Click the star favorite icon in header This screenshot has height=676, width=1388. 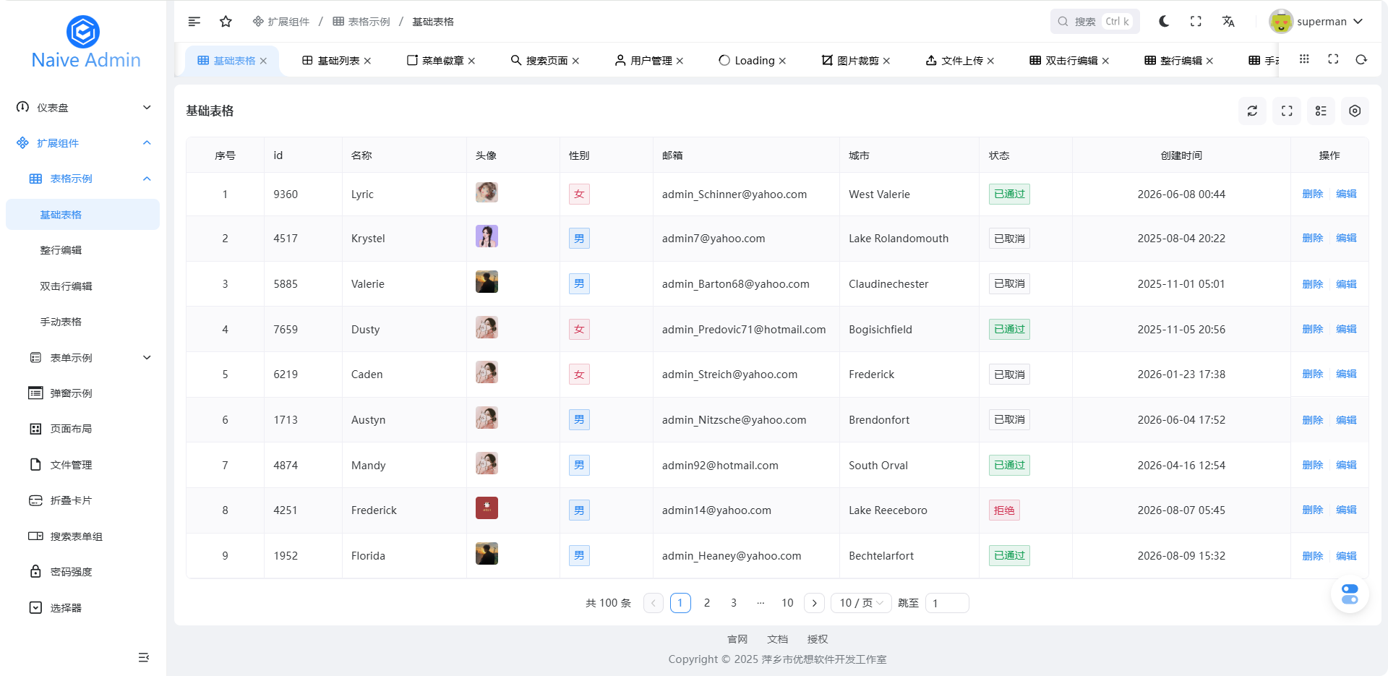tap(226, 22)
